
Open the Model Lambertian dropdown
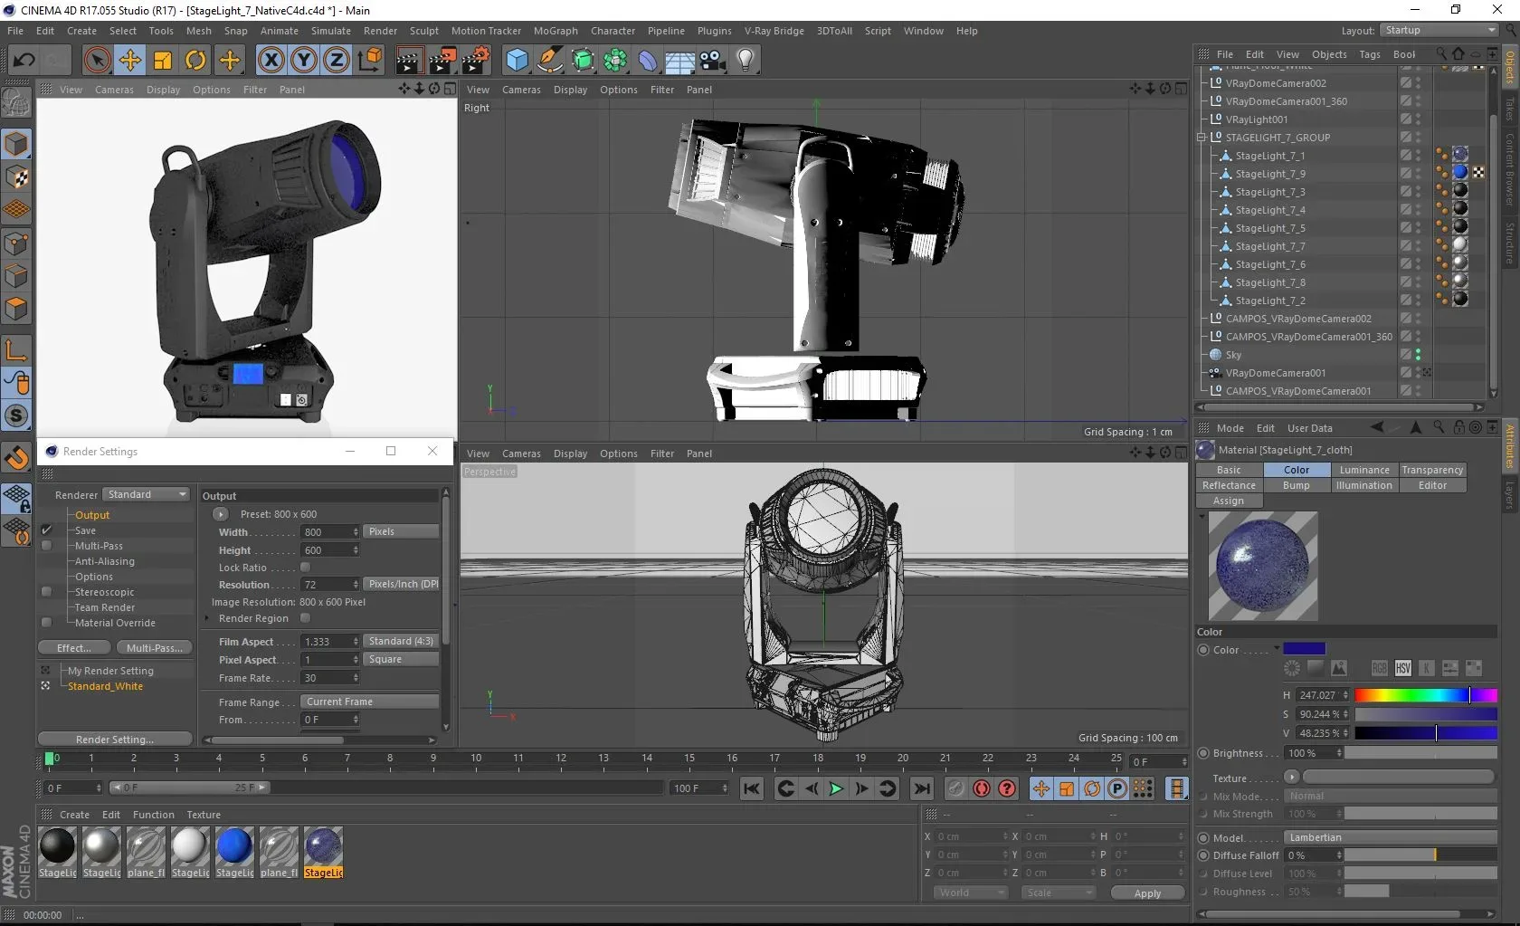(1391, 837)
